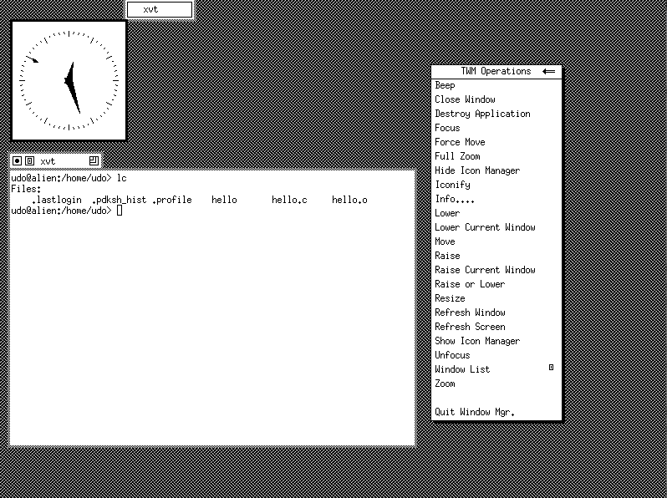This screenshot has width=667, height=498.
Task: Open the Window List entry
Action: [496, 369]
